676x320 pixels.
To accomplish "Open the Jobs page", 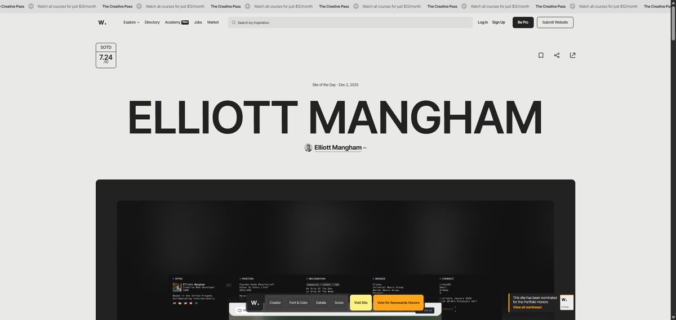I will coord(198,22).
